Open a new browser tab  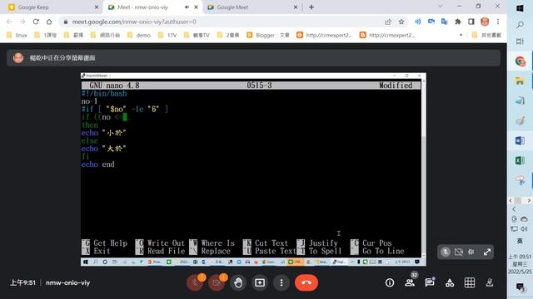pos(311,7)
